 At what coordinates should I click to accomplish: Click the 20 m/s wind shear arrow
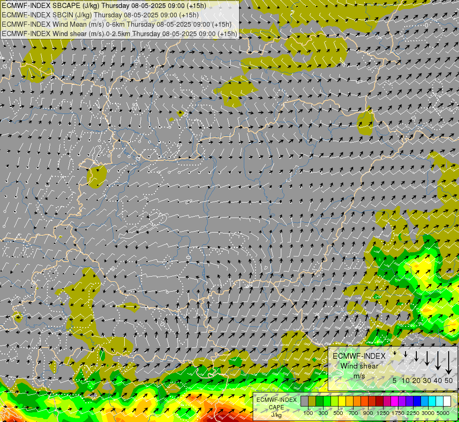(x=416, y=356)
